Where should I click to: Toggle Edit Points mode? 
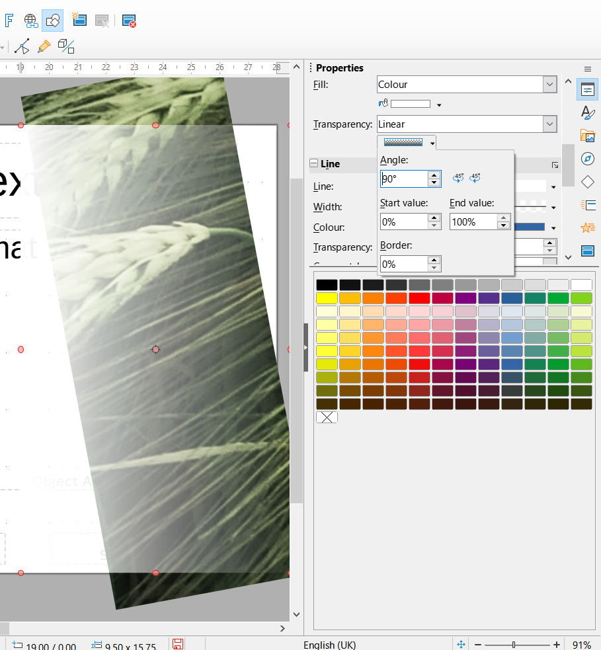click(x=22, y=46)
